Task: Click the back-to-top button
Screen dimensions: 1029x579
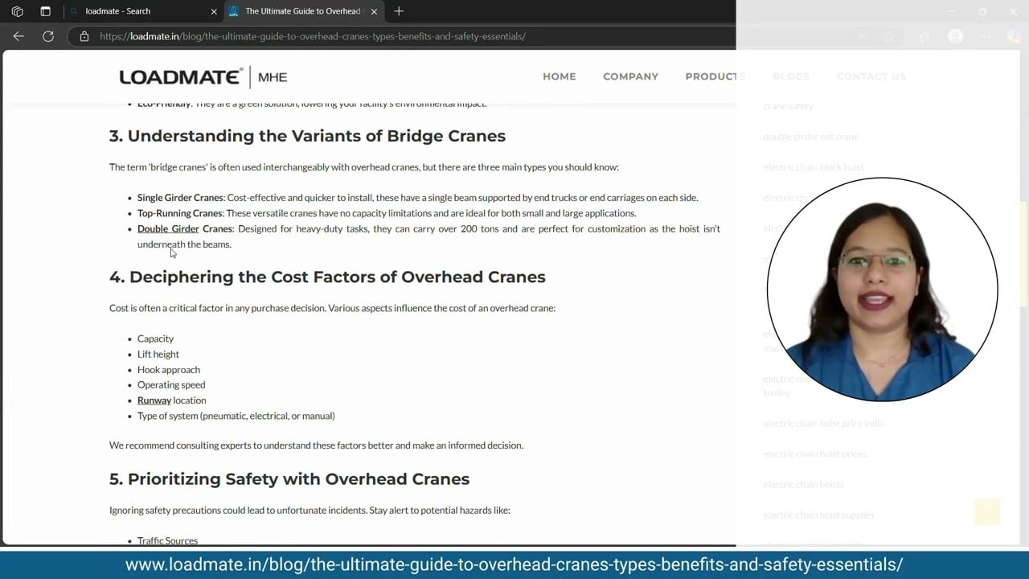Action: [986, 511]
